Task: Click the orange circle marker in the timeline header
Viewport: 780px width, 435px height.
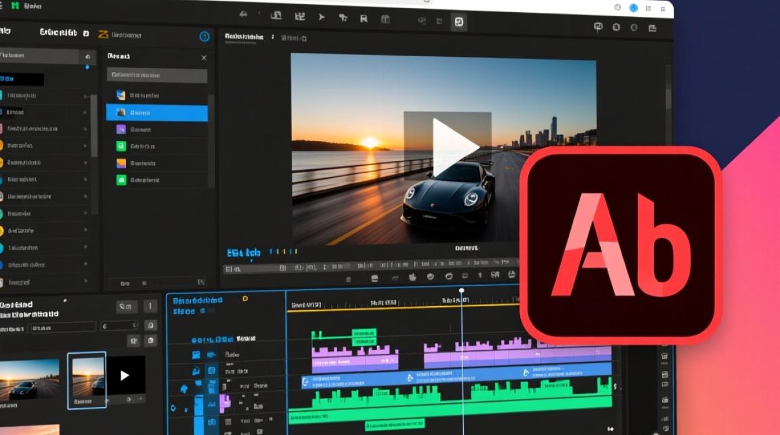Action: pyautogui.click(x=245, y=299)
